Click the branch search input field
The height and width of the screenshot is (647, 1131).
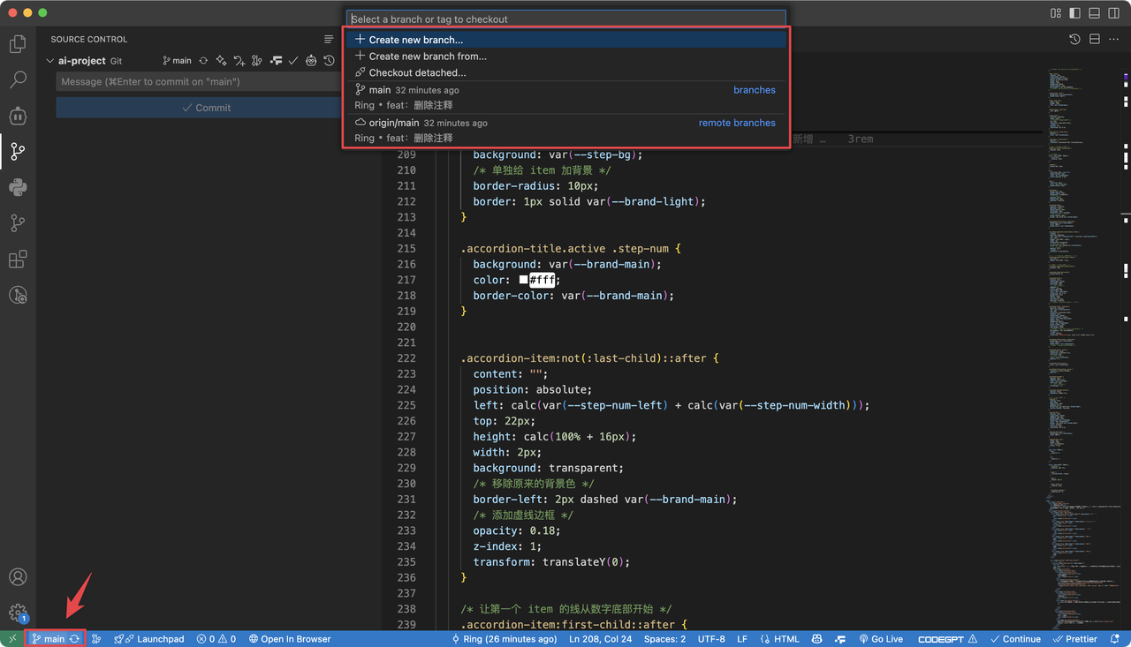point(565,19)
